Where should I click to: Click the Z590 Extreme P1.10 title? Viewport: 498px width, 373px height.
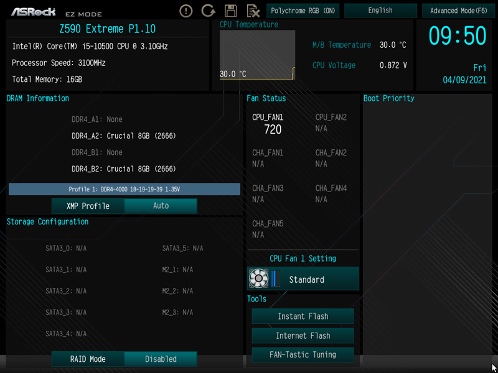coord(108,29)
